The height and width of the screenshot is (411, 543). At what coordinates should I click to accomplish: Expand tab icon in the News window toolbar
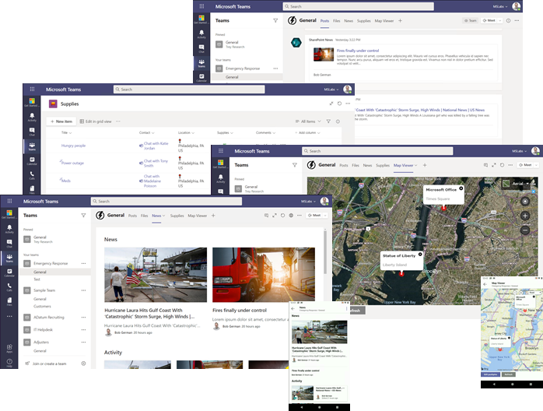275,215
